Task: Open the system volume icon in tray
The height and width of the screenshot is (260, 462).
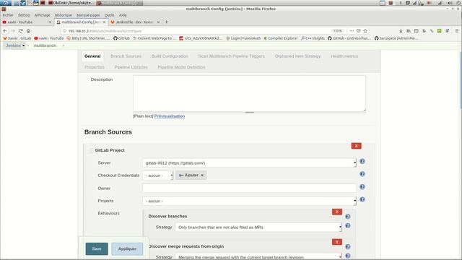Action: click(450, 3)
